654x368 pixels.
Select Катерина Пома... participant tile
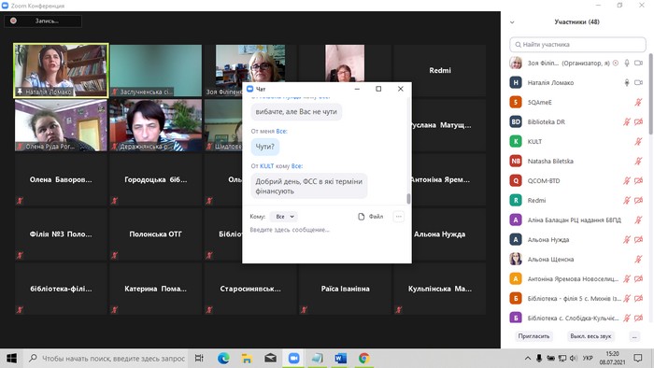click(x=156, y=289)
